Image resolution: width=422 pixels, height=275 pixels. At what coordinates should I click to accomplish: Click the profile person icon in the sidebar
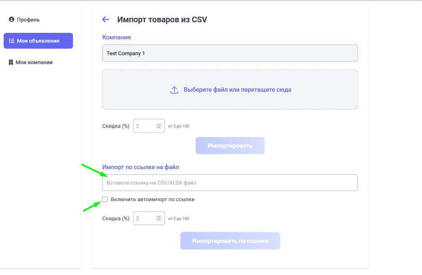[11, 19]
